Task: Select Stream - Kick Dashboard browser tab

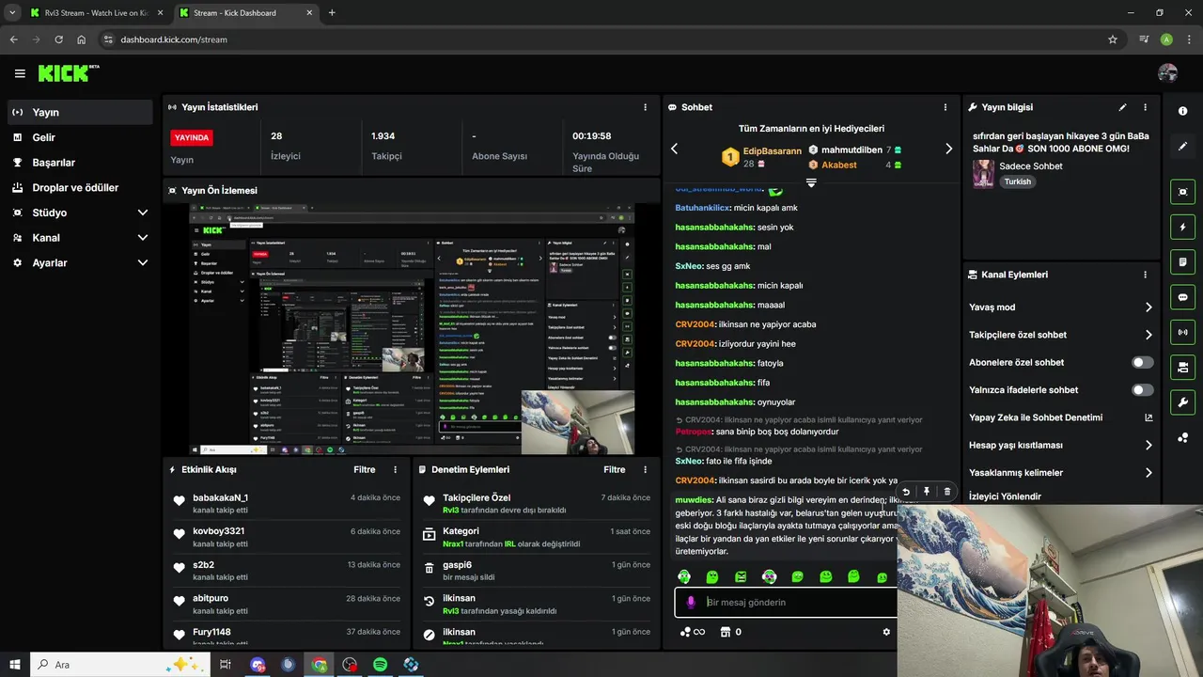Action: (x=245, y=13)
